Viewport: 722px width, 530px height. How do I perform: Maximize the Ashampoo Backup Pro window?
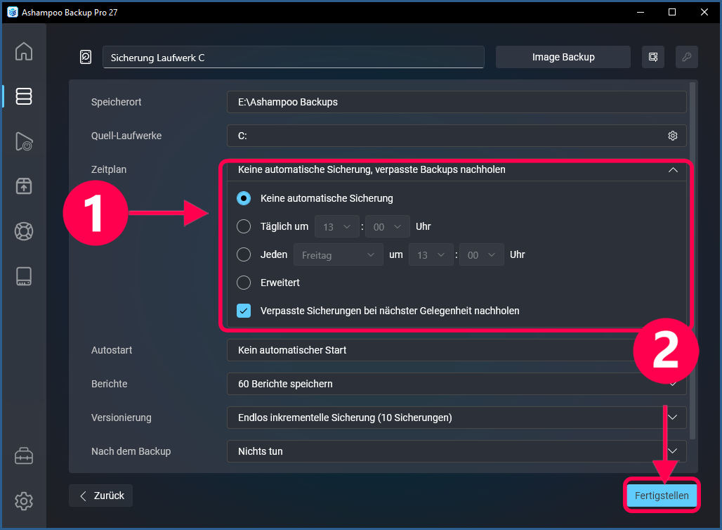(672, 12)
